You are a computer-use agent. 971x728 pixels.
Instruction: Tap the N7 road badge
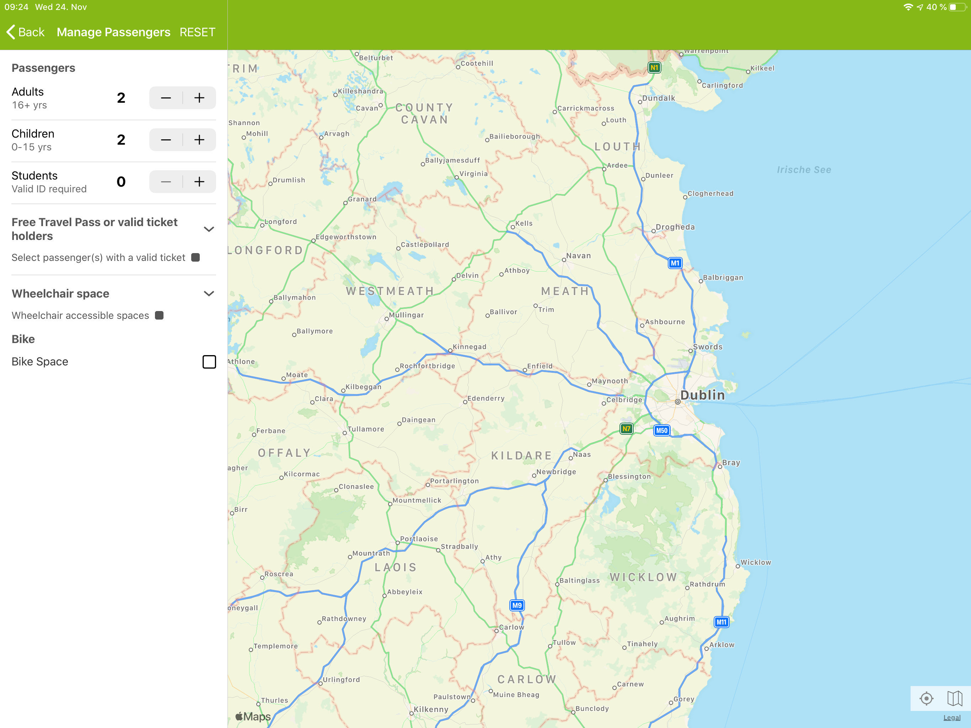pos(626,429)
